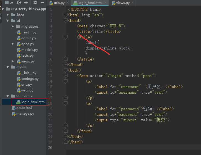
Task: Expand the .idea folder arrow
Action: click(x=8, y=15)
